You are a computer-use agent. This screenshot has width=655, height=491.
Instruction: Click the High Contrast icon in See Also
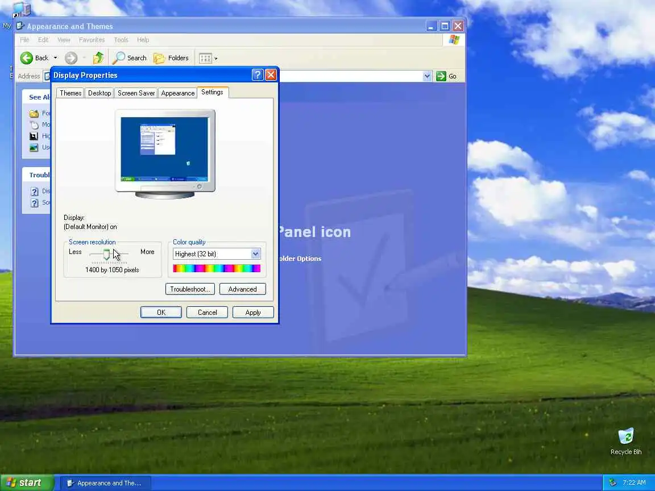pyautogui.click(x=34, y=136)
